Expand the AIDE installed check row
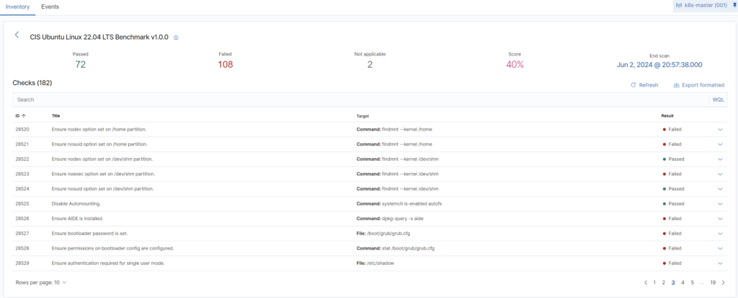This screenshot has height=298, width=738. [719, 219]
